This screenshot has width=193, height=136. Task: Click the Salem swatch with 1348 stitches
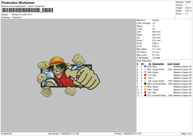[145, 72]
